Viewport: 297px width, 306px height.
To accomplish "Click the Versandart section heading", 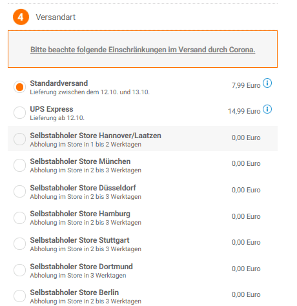I will [56, 17].
